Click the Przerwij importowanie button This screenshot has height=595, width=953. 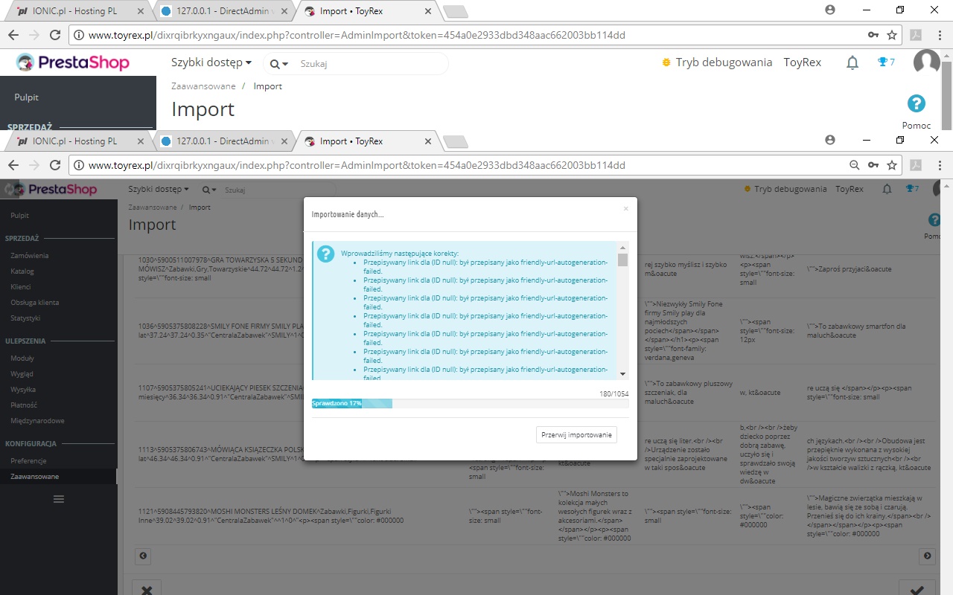[576, 434]
